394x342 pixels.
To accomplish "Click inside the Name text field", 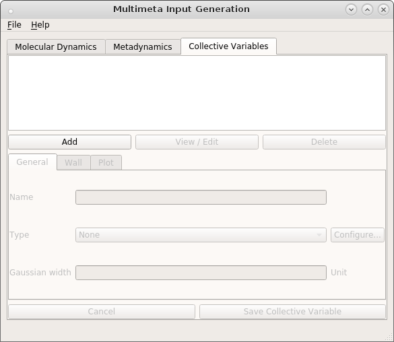I will click(x=201, y=197).
